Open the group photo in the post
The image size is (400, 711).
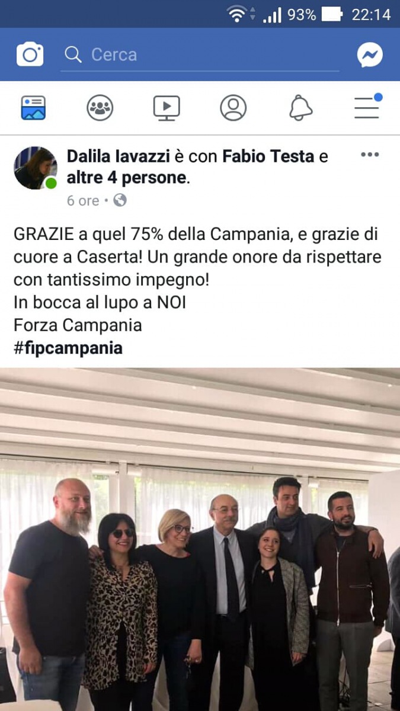click(x=200, y=539)
